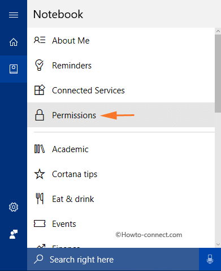This screenshot has width=221, height=271.
Task: Open the Cortana tips category
Action: click(121, 174)
